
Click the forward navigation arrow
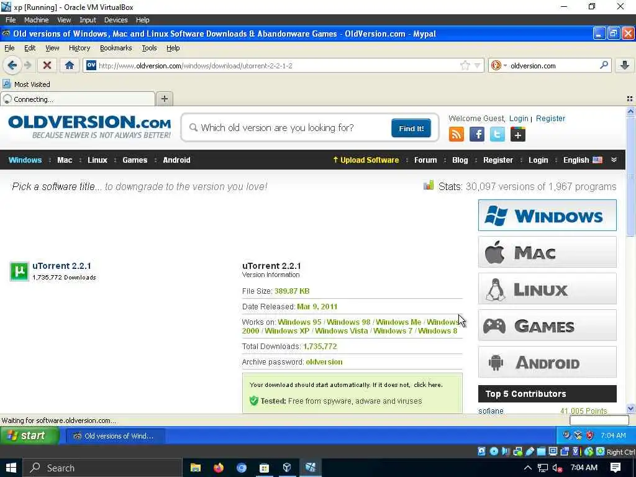pyautogui.click(x=28, y=65)
